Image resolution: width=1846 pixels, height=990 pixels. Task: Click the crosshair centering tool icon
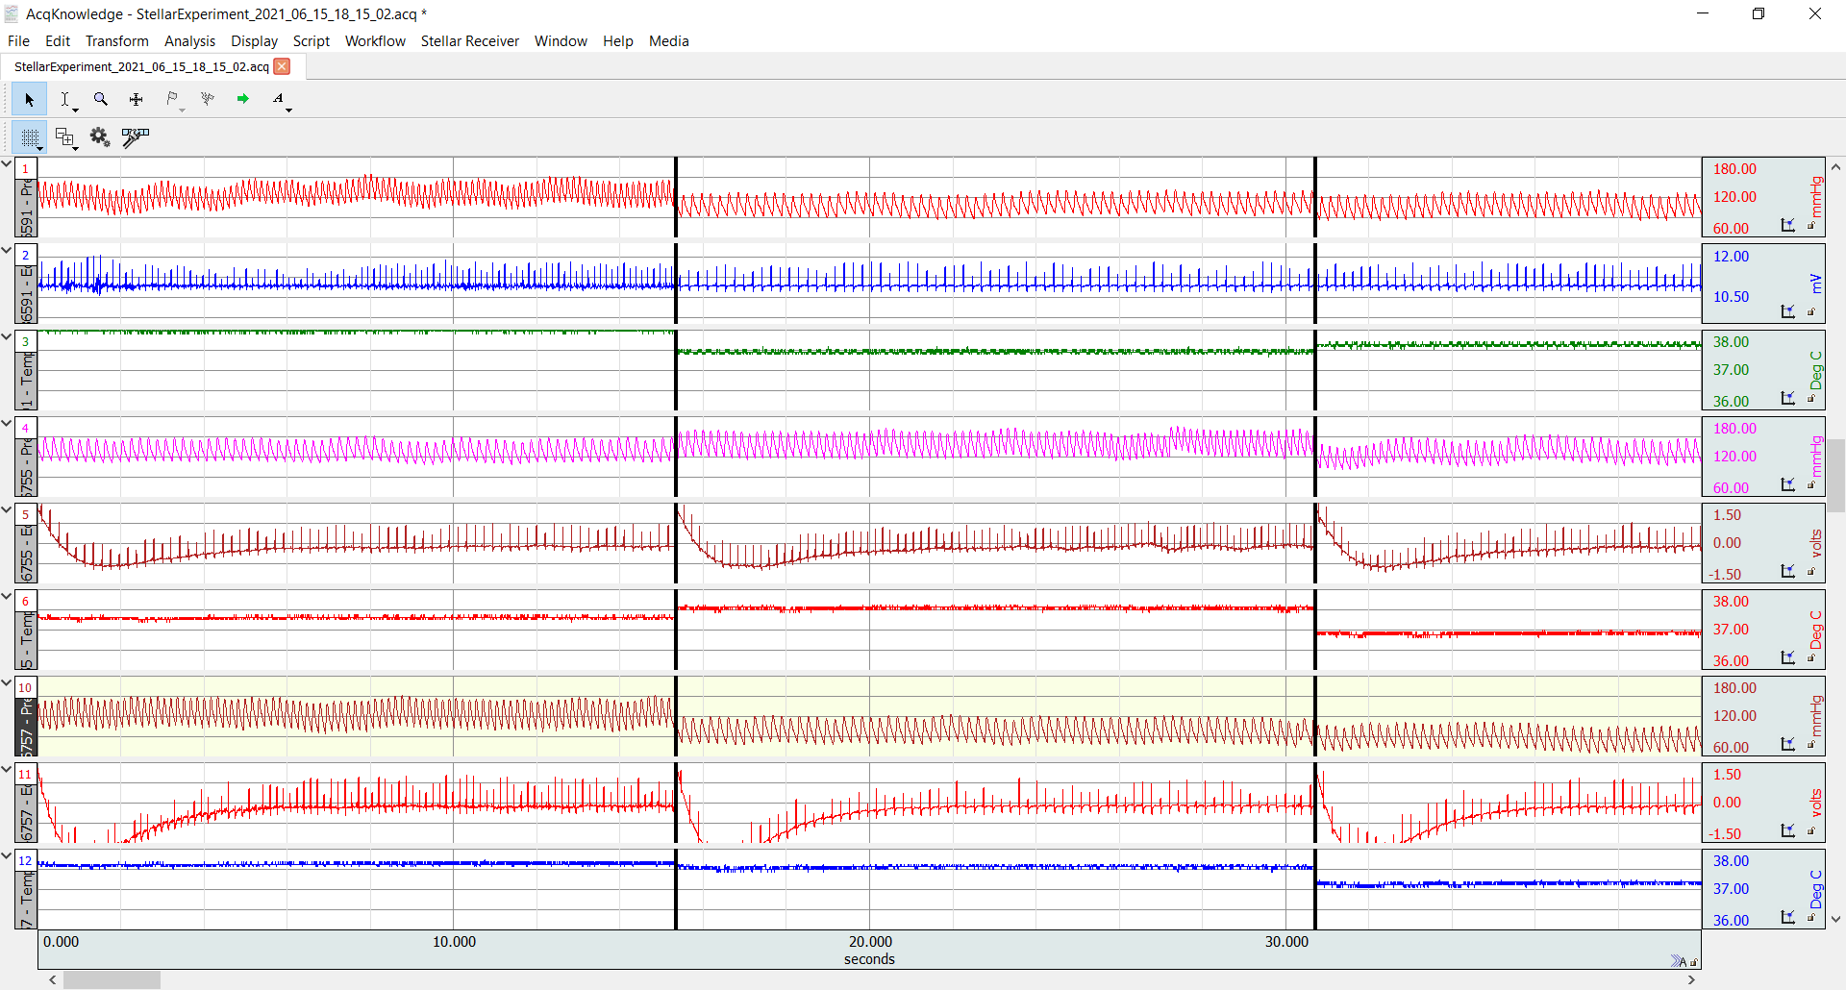136,98
